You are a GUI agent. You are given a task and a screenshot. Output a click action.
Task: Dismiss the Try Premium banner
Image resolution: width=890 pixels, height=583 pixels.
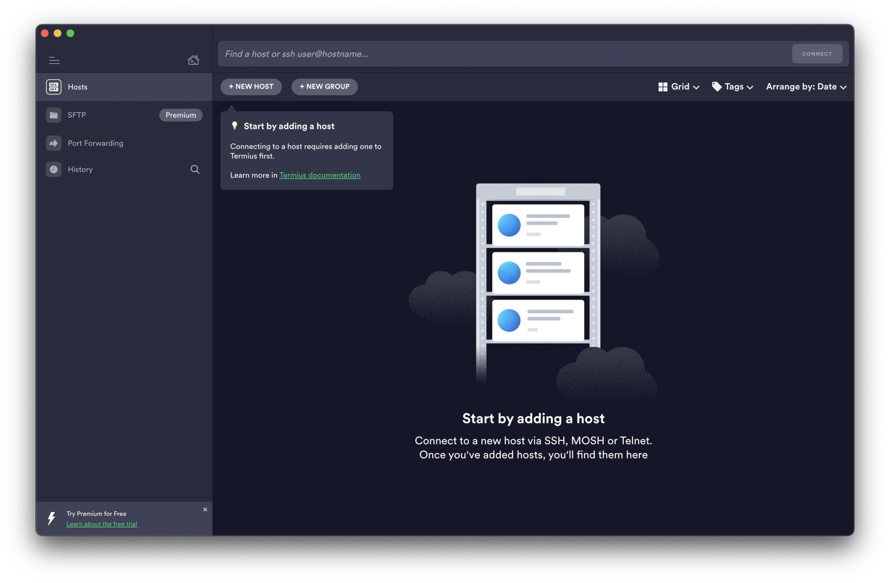[205, 509]
